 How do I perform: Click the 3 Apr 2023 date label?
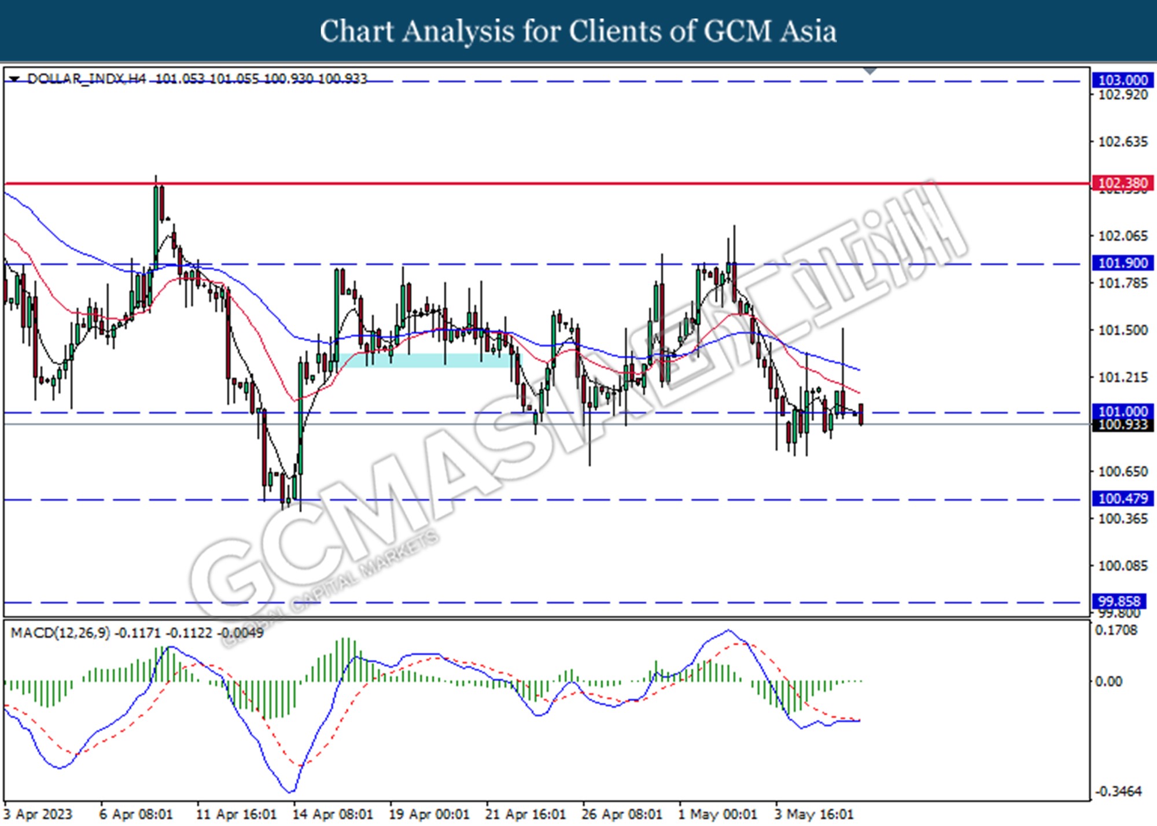pos(38,814)
